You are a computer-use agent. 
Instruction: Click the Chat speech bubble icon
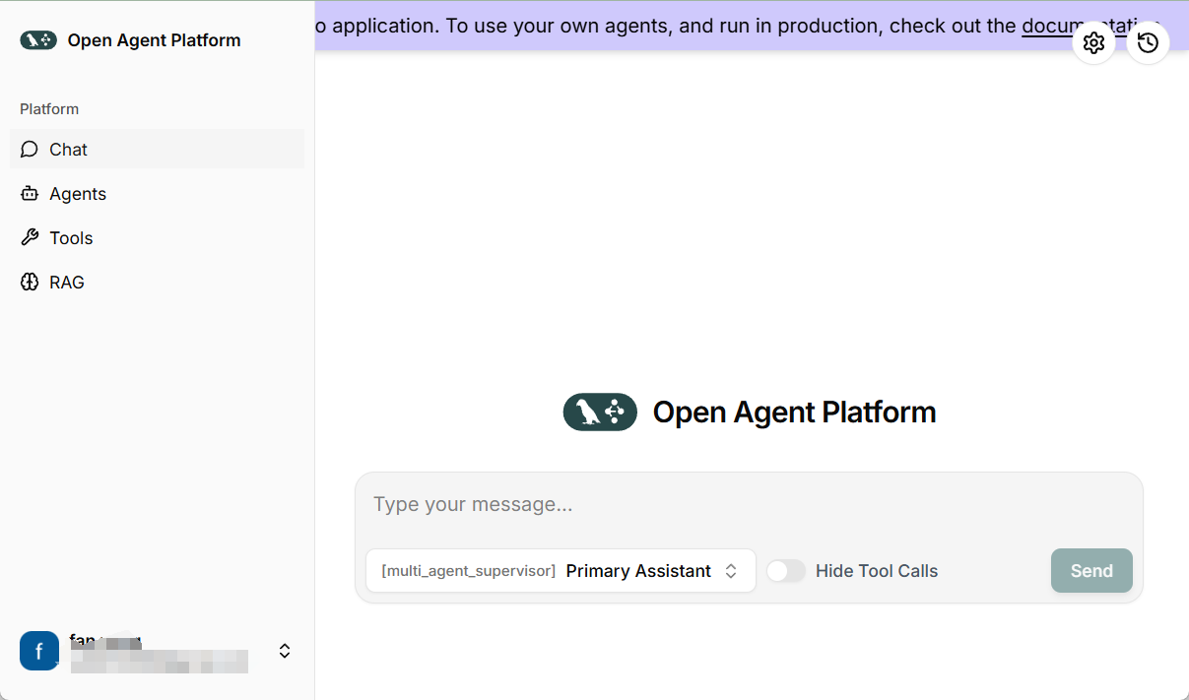tap(30, 150)
